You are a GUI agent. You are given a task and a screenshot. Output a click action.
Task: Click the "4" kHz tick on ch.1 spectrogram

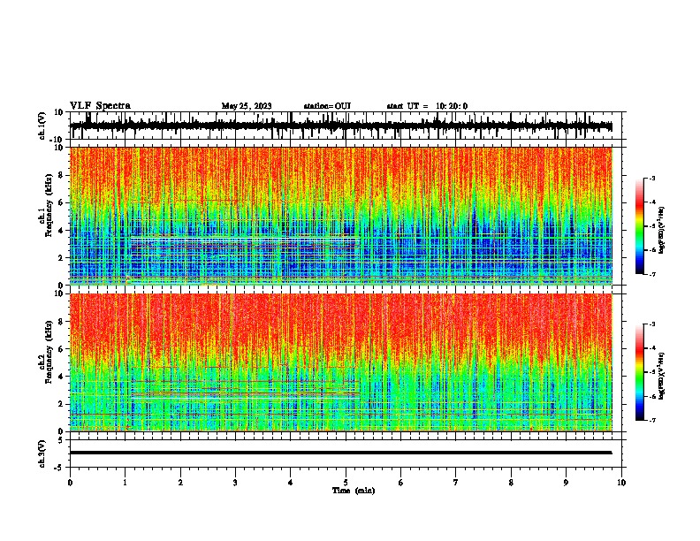62,231
